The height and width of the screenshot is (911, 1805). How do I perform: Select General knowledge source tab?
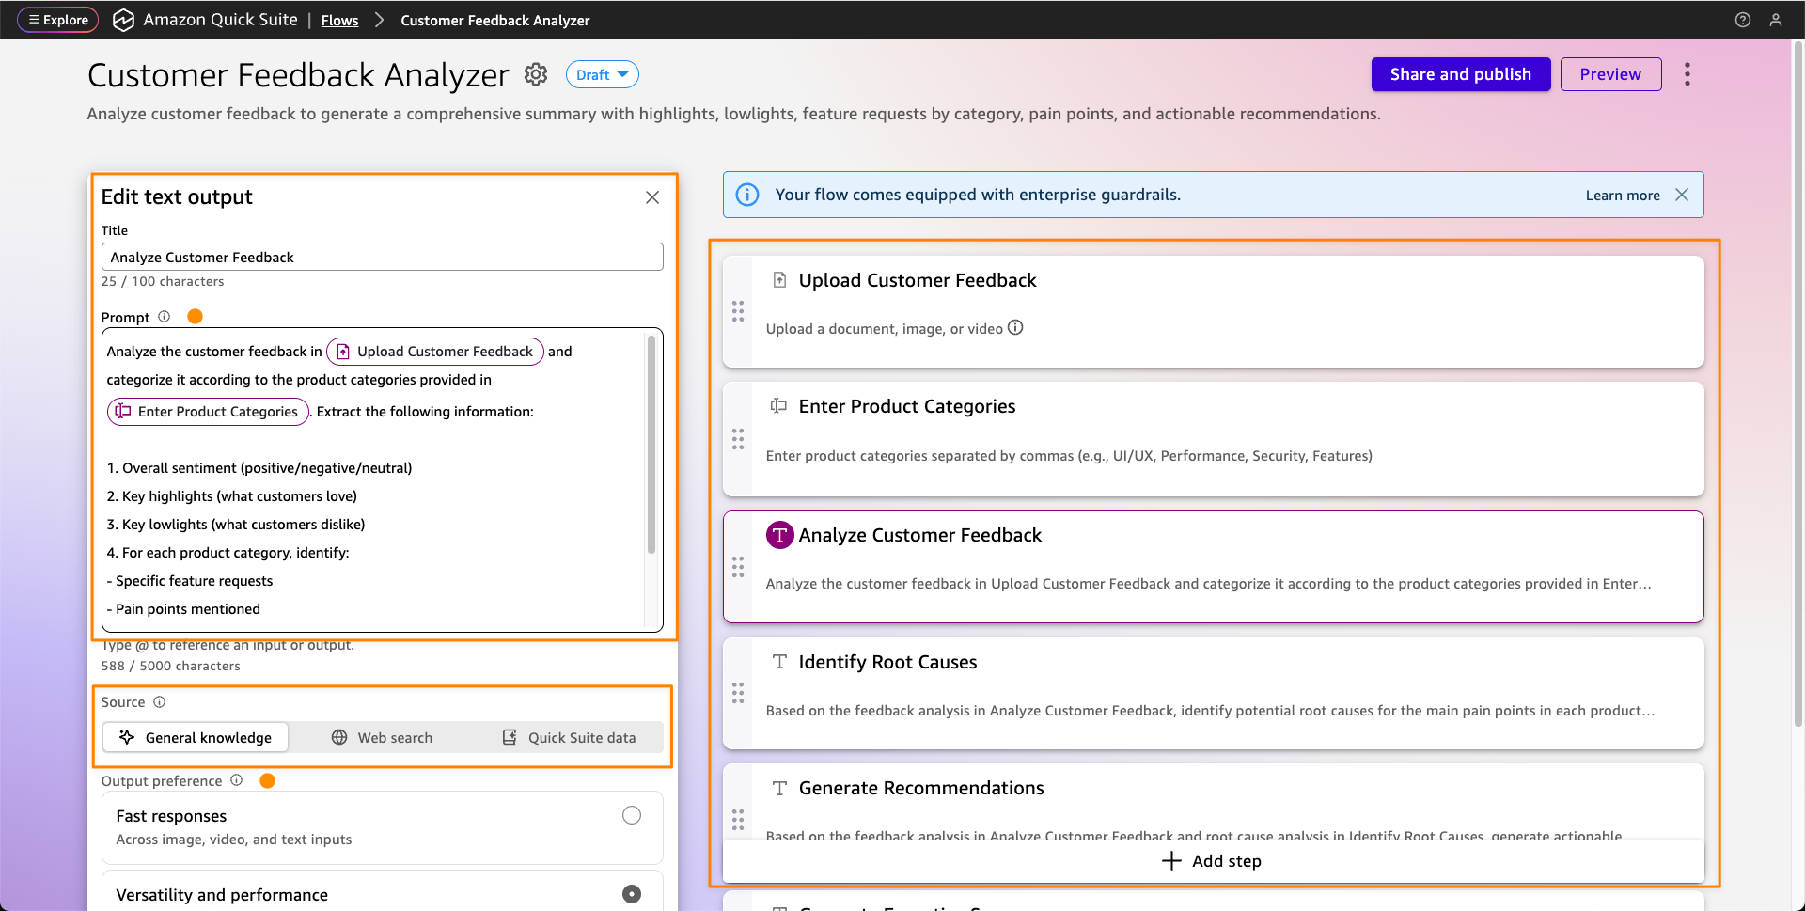click(x=196, y=738)
